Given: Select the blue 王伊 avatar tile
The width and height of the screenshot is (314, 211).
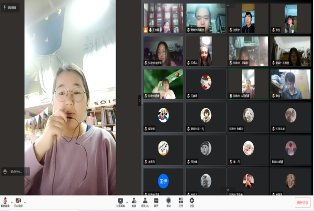Looking at the screenshot, I should coord(163,181).
